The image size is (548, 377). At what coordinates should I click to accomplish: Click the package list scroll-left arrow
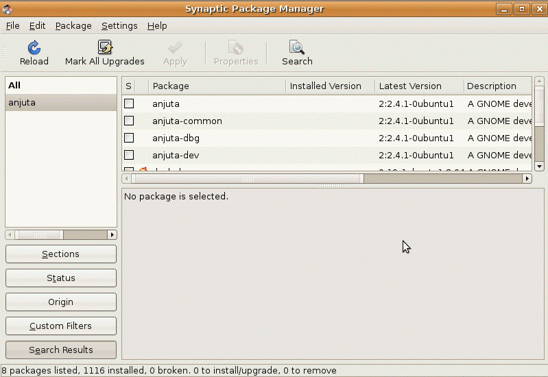coord(127,178)
